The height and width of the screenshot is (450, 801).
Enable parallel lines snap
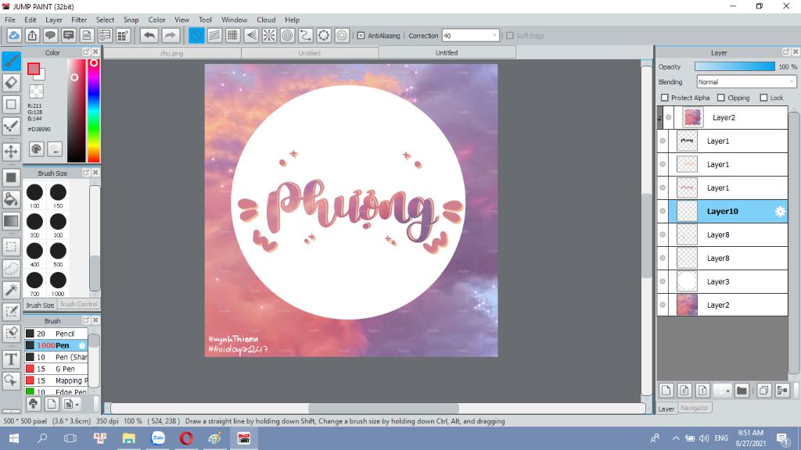point(214,36)
